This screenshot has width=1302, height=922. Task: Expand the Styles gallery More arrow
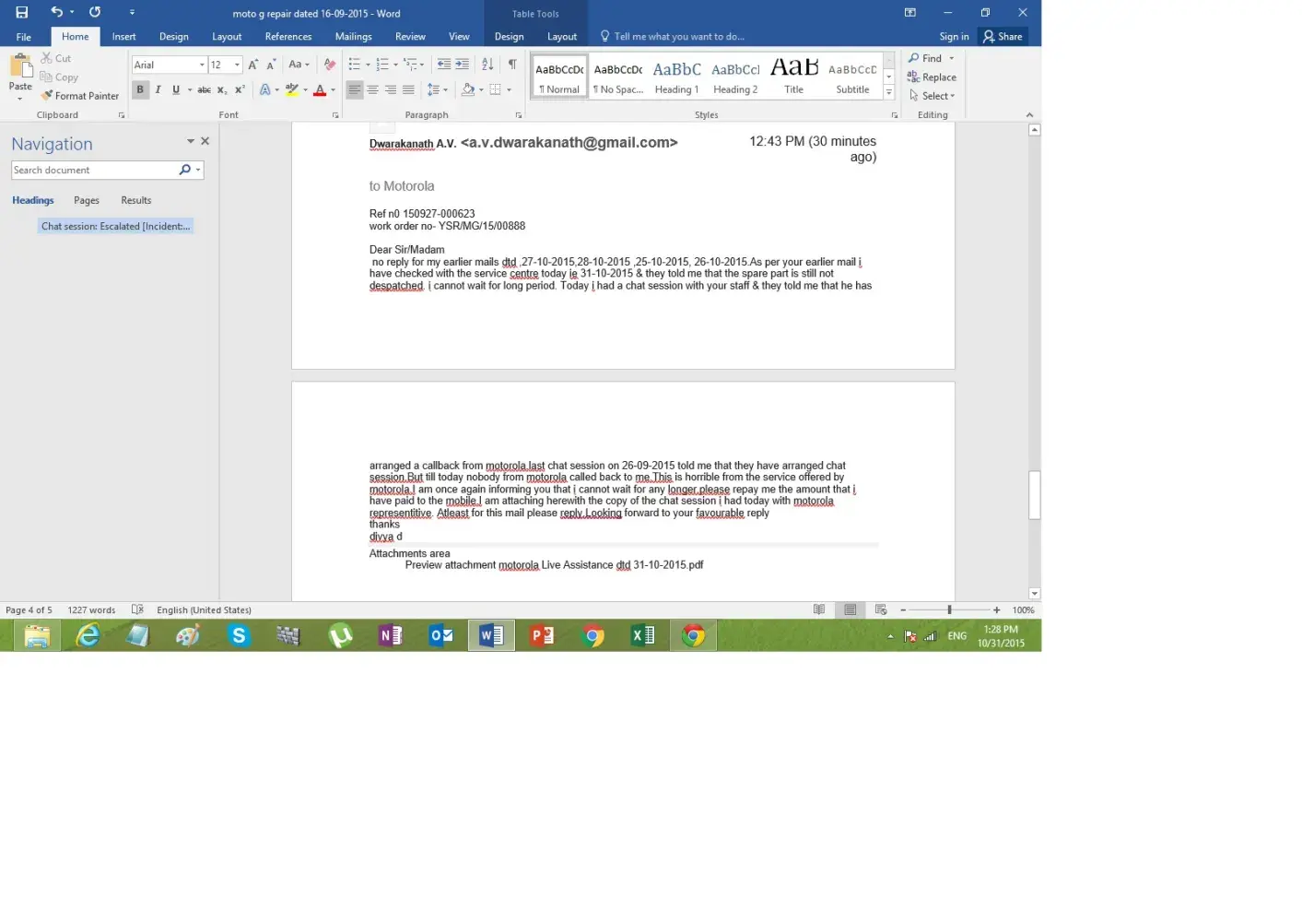click(889, 92)
